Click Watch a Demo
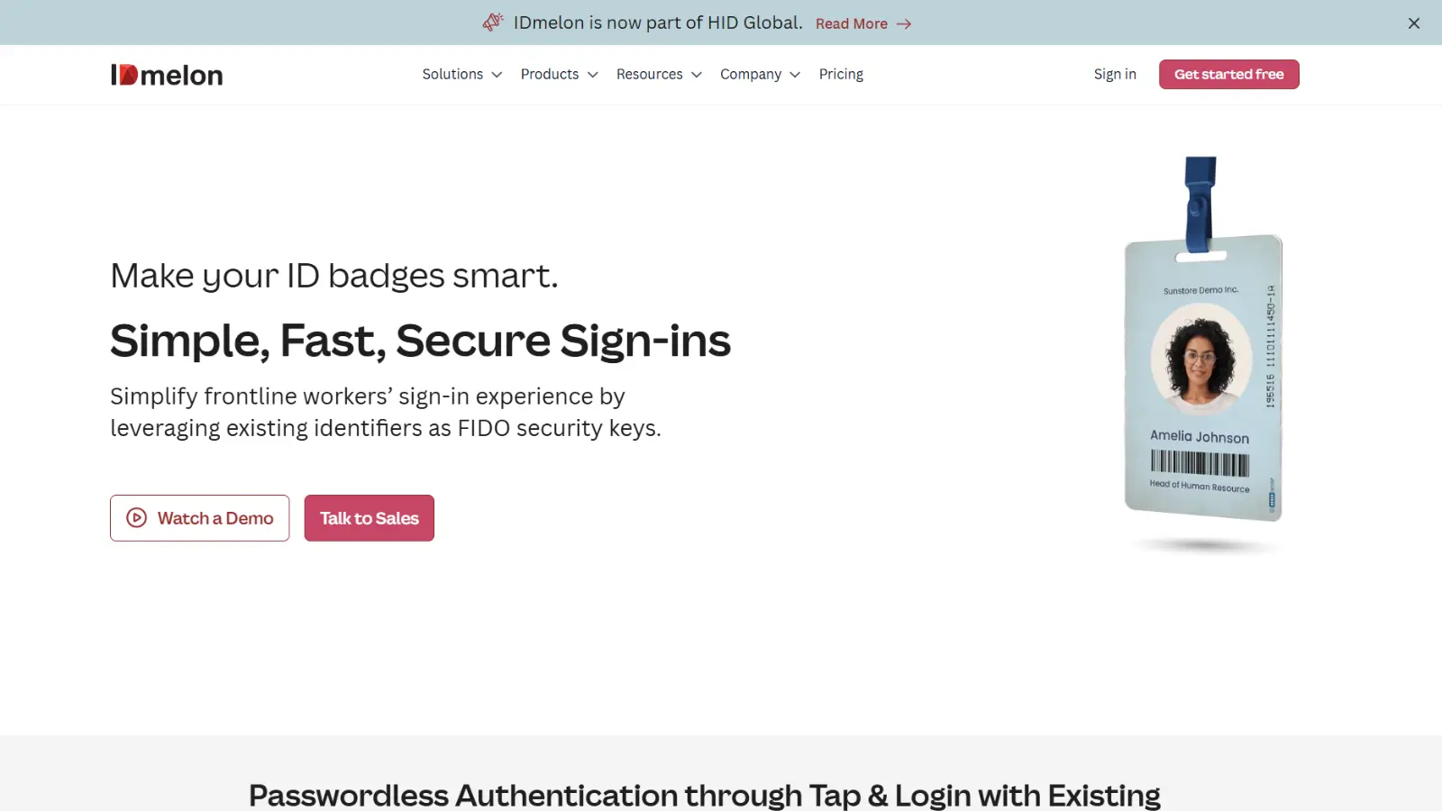Viewport: 1442px width, 811px height. click(199, 518)
